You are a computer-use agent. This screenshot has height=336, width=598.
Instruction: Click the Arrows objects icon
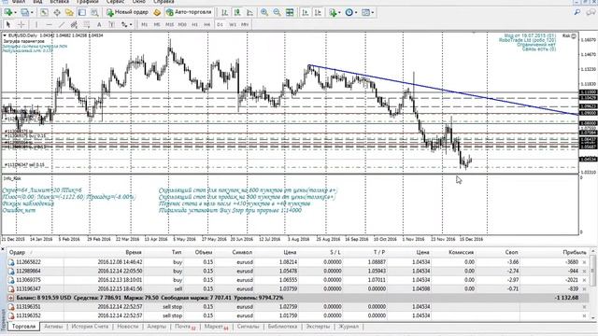[124, 25]
